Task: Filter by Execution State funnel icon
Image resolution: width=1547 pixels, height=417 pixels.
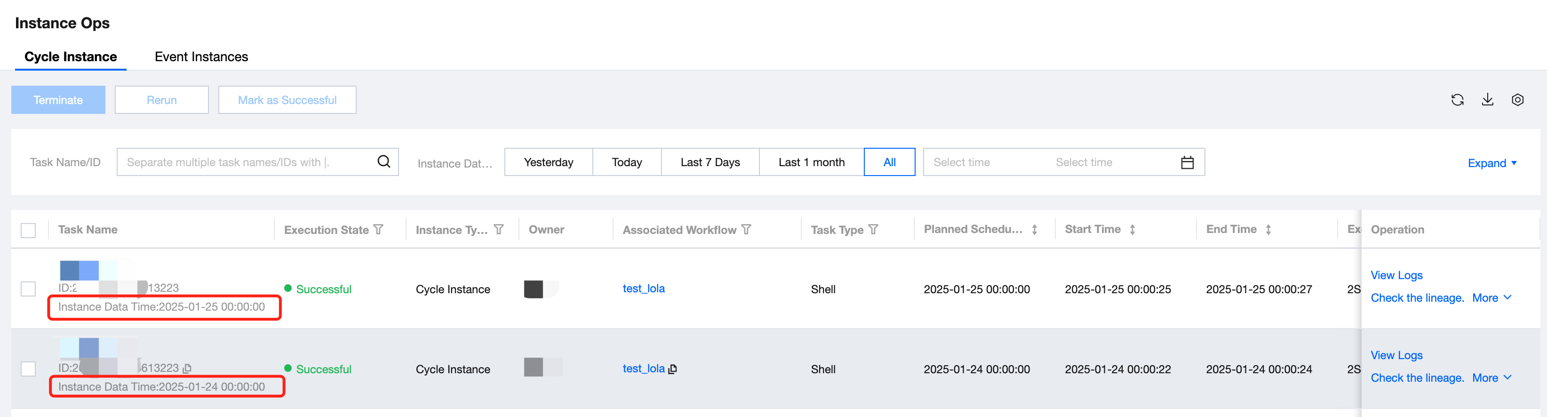Action: 378,230
